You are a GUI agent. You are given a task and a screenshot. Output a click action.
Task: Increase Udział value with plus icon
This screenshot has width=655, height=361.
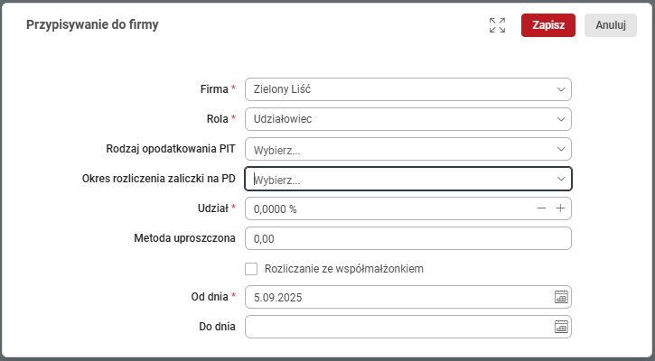(x=560, y=208)
